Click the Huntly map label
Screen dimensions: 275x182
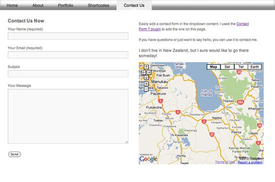[x=181, y=156]
